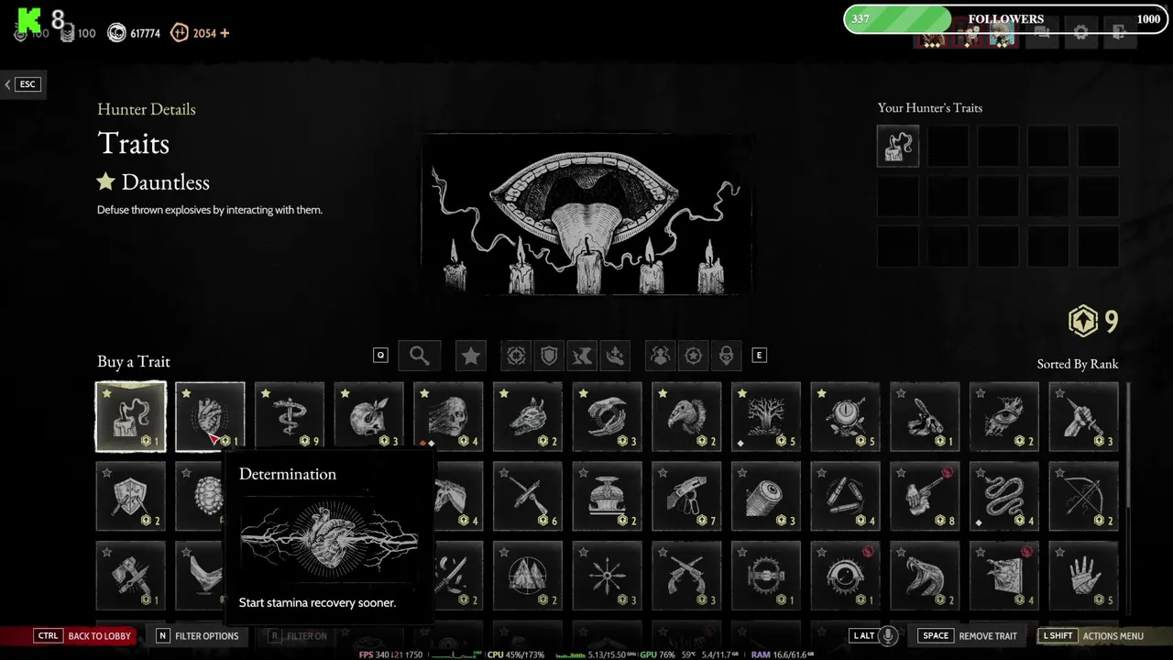Viewport: 1173px width, 660px height.
Task: Select the vulture head trait tile
Action: [686, 417]
